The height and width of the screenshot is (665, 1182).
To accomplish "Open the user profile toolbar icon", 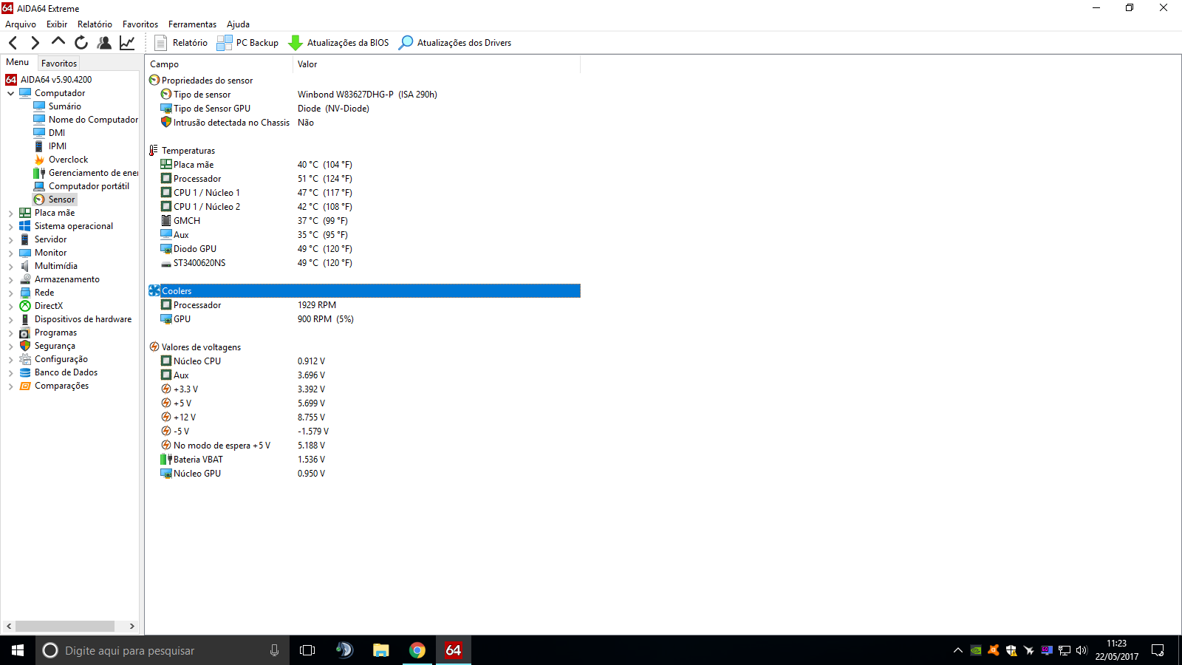I will (104, 43).
